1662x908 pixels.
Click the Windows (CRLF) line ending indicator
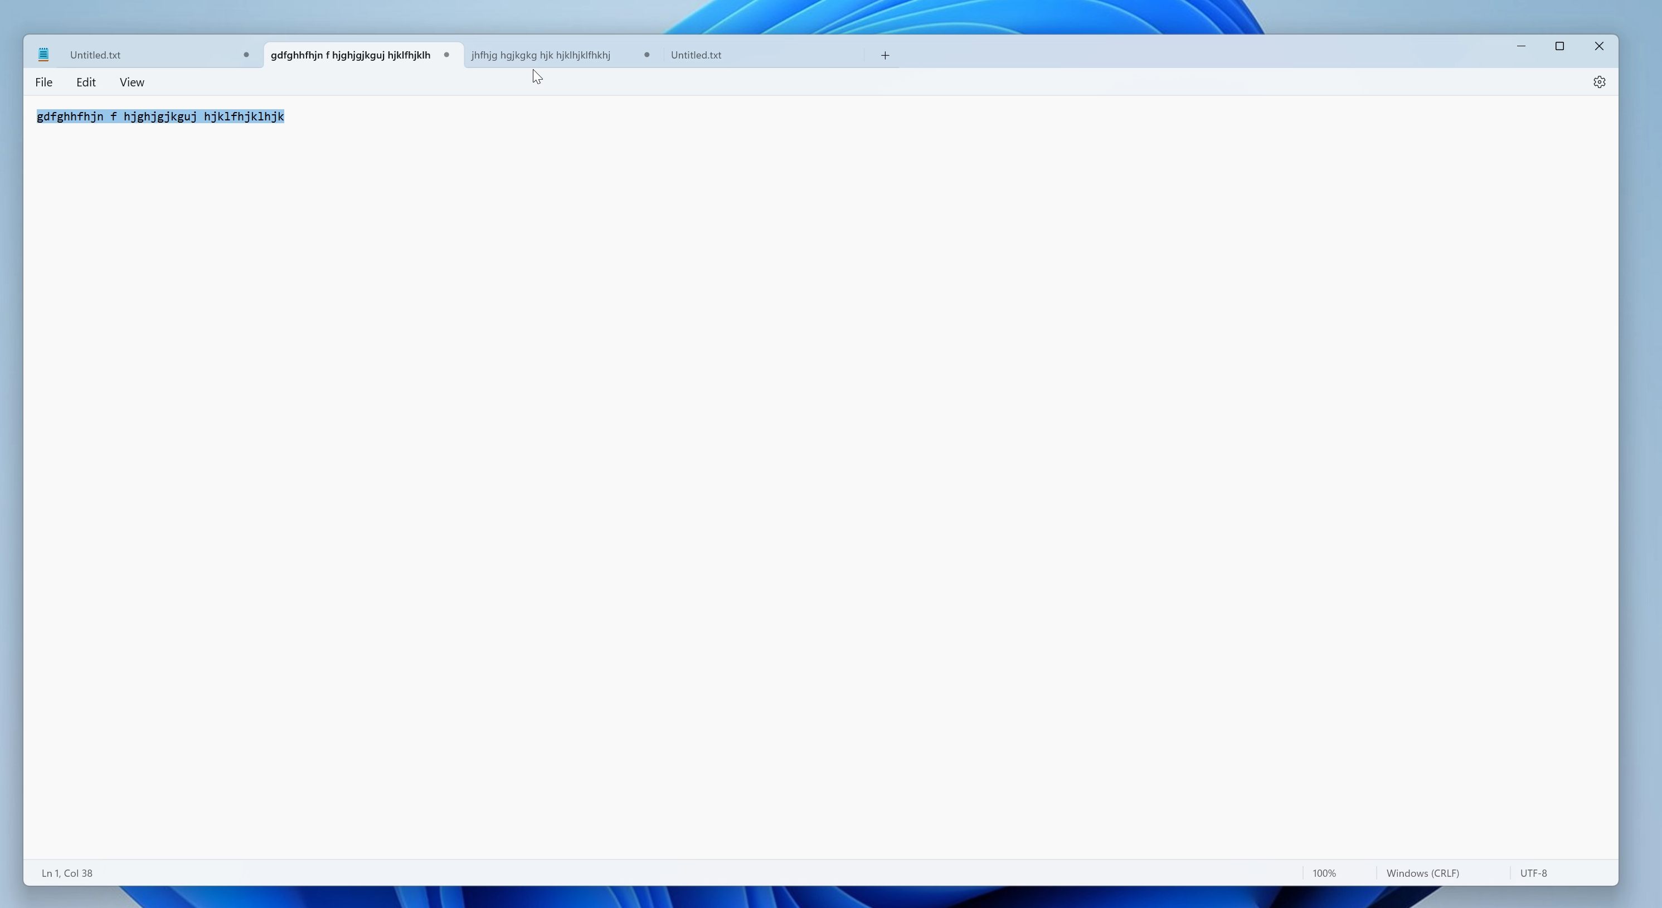coord(1423,873)
